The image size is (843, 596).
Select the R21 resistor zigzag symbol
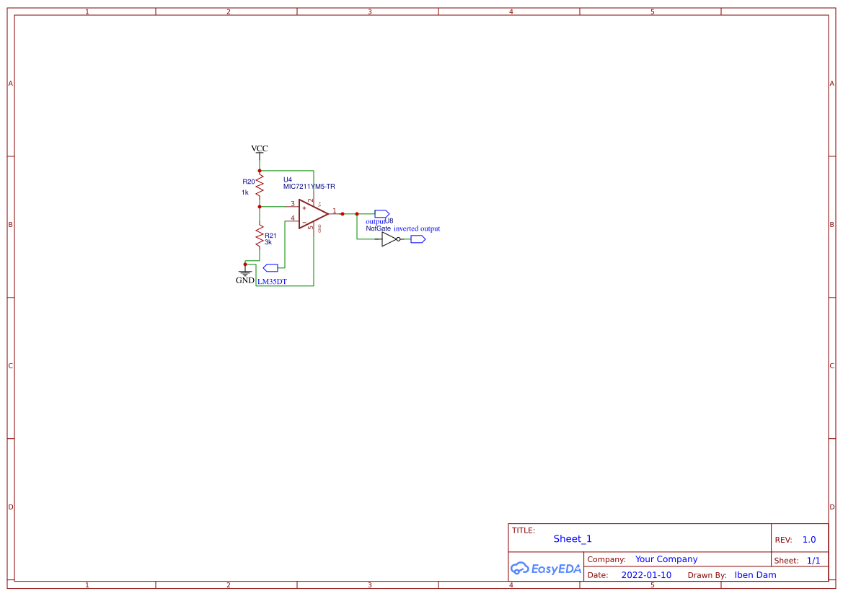point(260,236)
